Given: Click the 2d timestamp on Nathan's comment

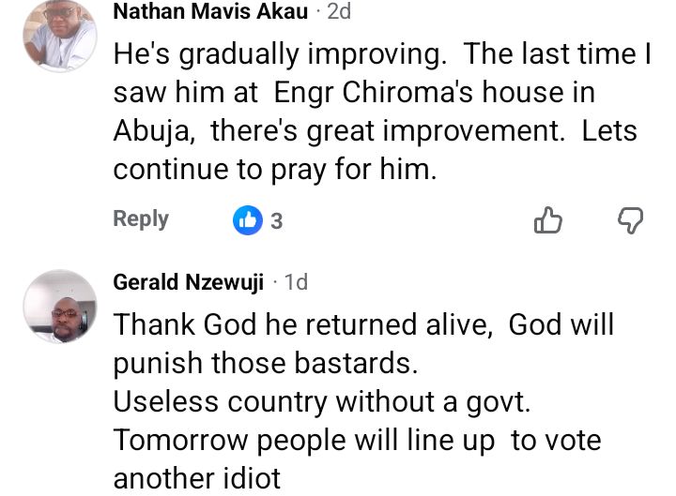Looking at the screenshot, I should tap(339, 12).
